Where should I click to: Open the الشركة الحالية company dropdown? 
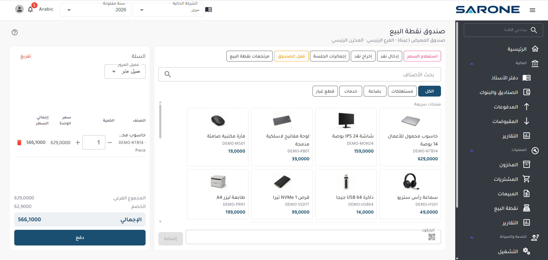(168, 10)
